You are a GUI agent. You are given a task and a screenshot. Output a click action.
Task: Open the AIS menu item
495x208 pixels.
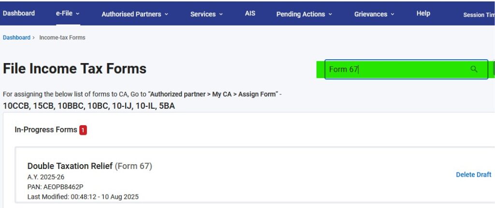(x=250, y=13)
